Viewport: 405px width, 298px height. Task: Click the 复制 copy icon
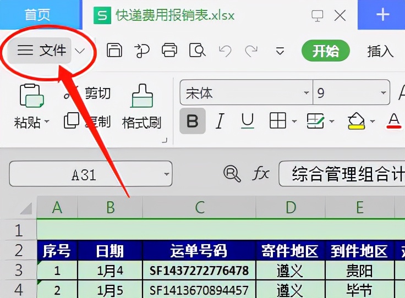pos(72,121)
